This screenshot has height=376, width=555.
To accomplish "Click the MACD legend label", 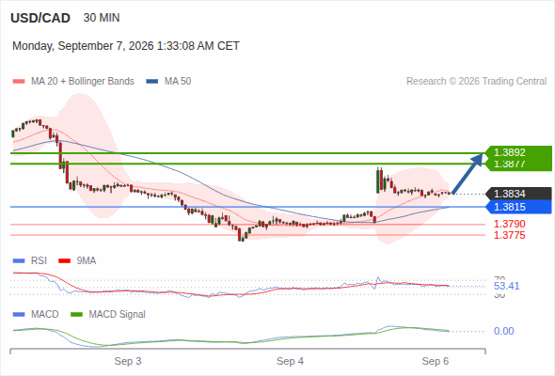I will tap(45, 315).
